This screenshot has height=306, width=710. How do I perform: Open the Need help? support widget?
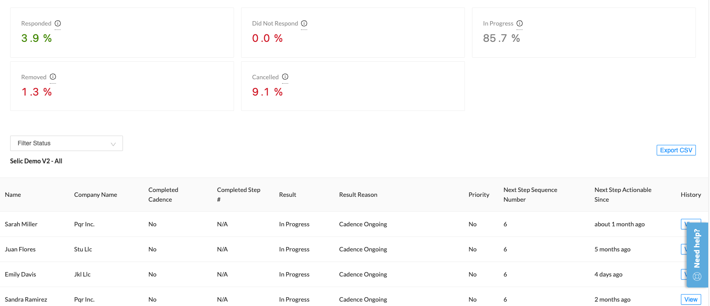point(697,254)
